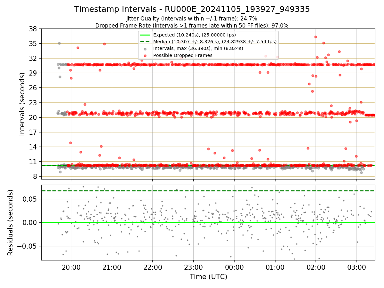Click the solid green line sample in legend

pyautogui.click(x=145, y=35)
